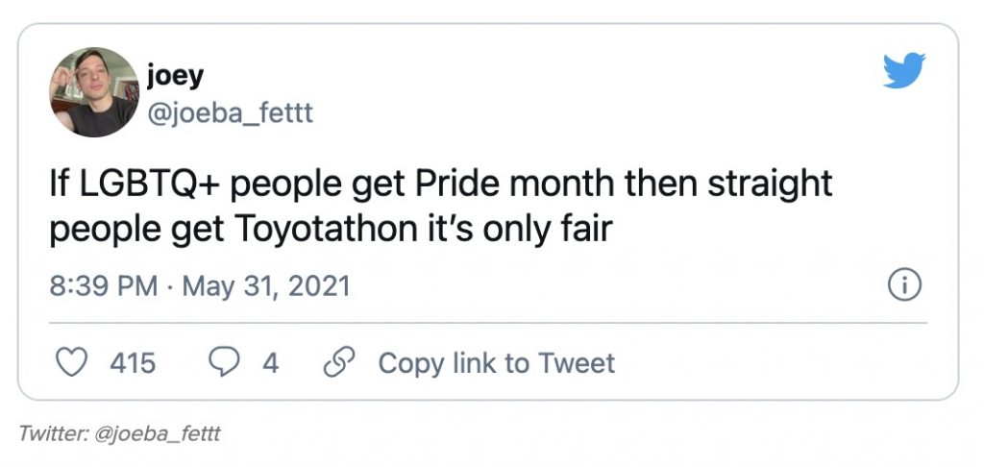Image resolution: width=984 pixels, height=467 pixels.
Task: Click the reply speech bubble icon
Action: 223,362
